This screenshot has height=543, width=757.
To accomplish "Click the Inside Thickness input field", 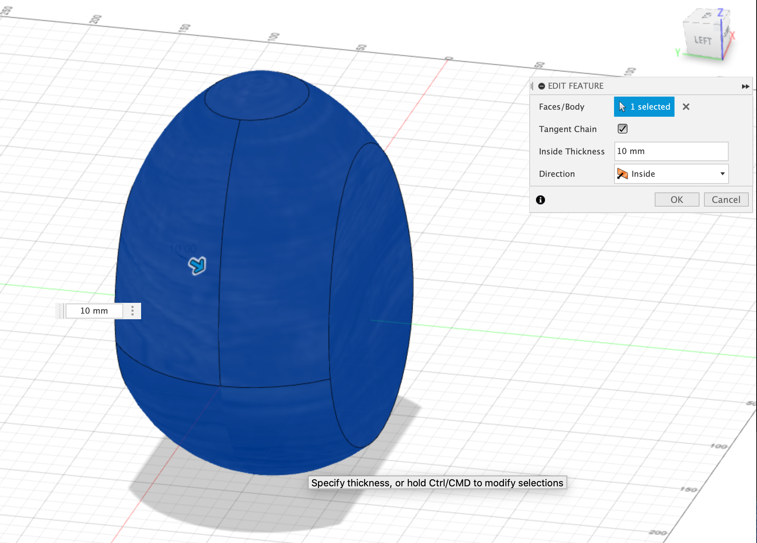I will (x=671, y=151).
